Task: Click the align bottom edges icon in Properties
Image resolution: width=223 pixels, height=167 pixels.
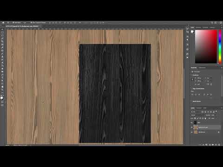Action: (x=211, y=95)
